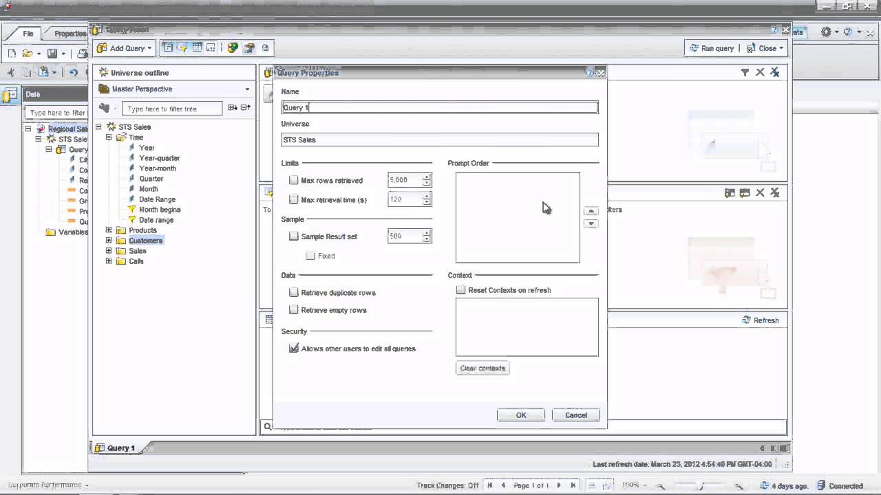Toggle the Universe outline panel icon in toolbar
Screen dimensions: 881x495
pos(169,48)
